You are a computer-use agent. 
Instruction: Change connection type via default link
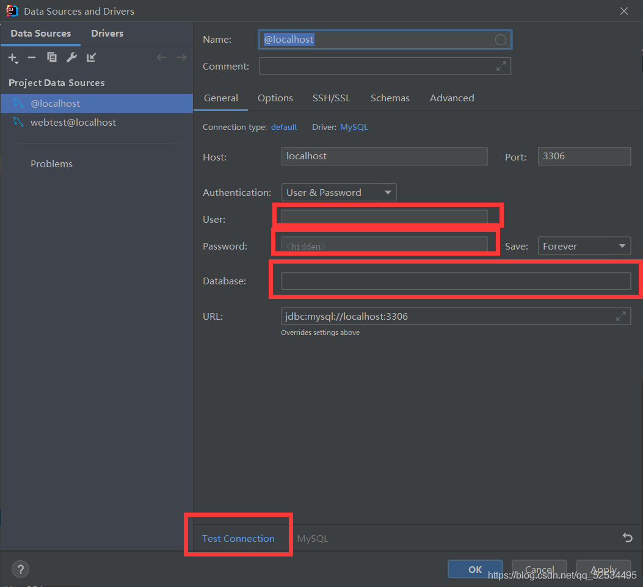pyautogui.click(x=284, y=127)
